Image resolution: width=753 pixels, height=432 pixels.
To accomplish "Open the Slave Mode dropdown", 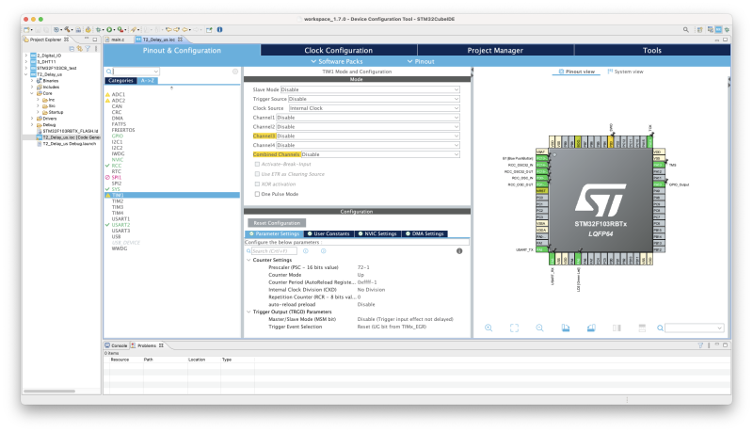I will 370,89.
